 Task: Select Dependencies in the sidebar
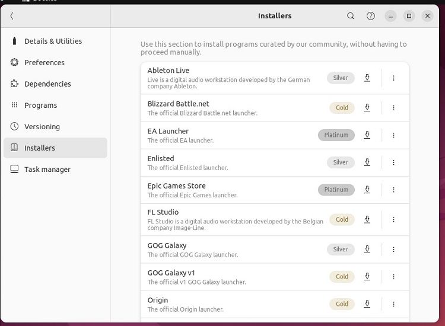click(x=47, y=84)
